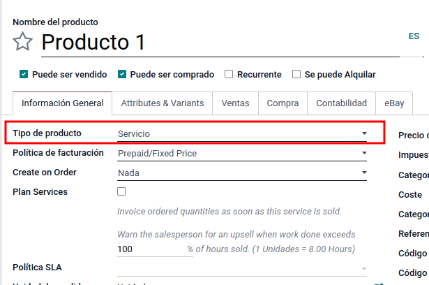429x285 pixels.
Task: Switch to the eBay tab
Action: tap(394, 103)
